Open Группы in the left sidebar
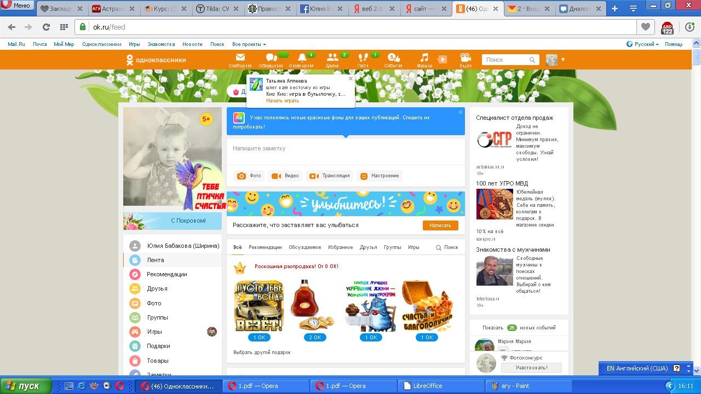Screen dimensions: 701x394 click(173, 317)
